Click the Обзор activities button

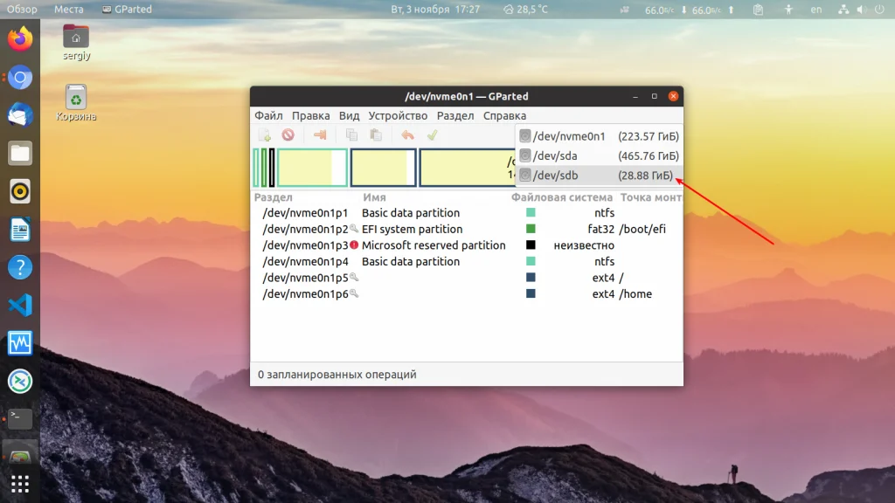pos(22,9)
